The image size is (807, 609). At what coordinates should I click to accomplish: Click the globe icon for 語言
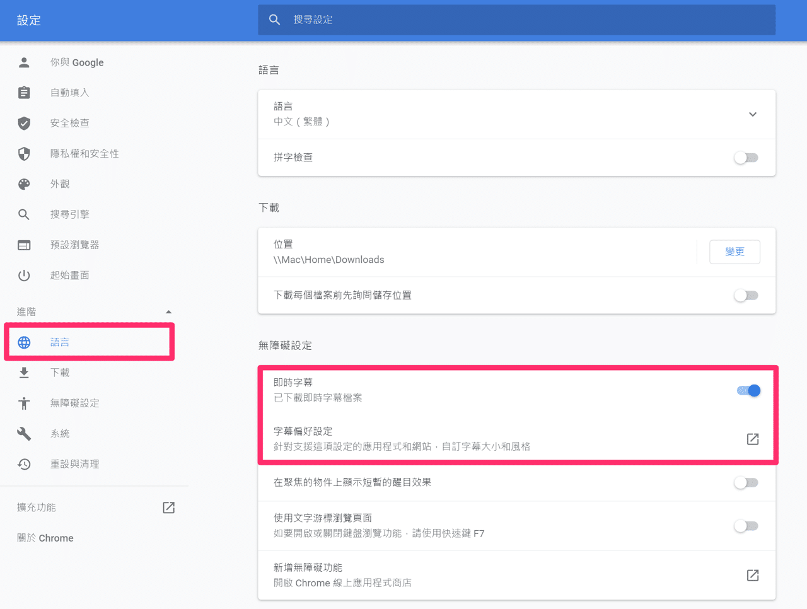coord(24,342)
